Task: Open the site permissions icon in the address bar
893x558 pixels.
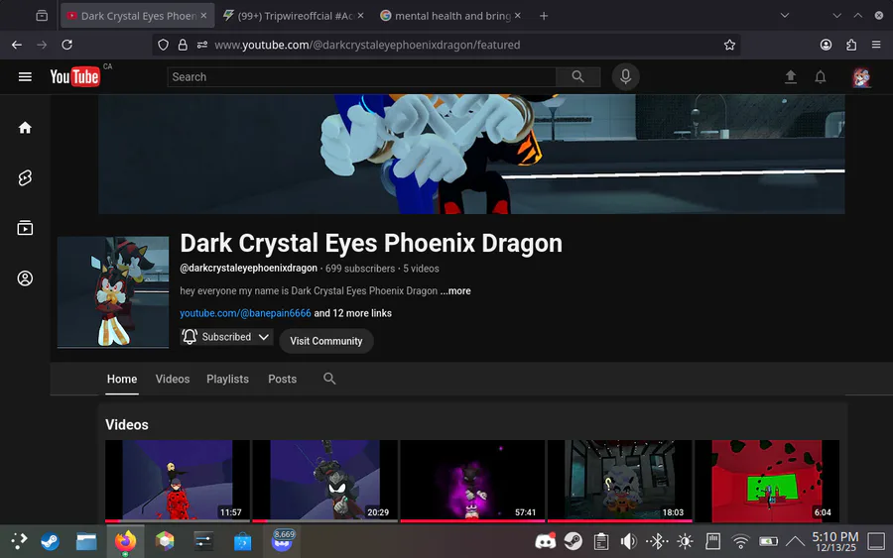Action: (202, 45)
